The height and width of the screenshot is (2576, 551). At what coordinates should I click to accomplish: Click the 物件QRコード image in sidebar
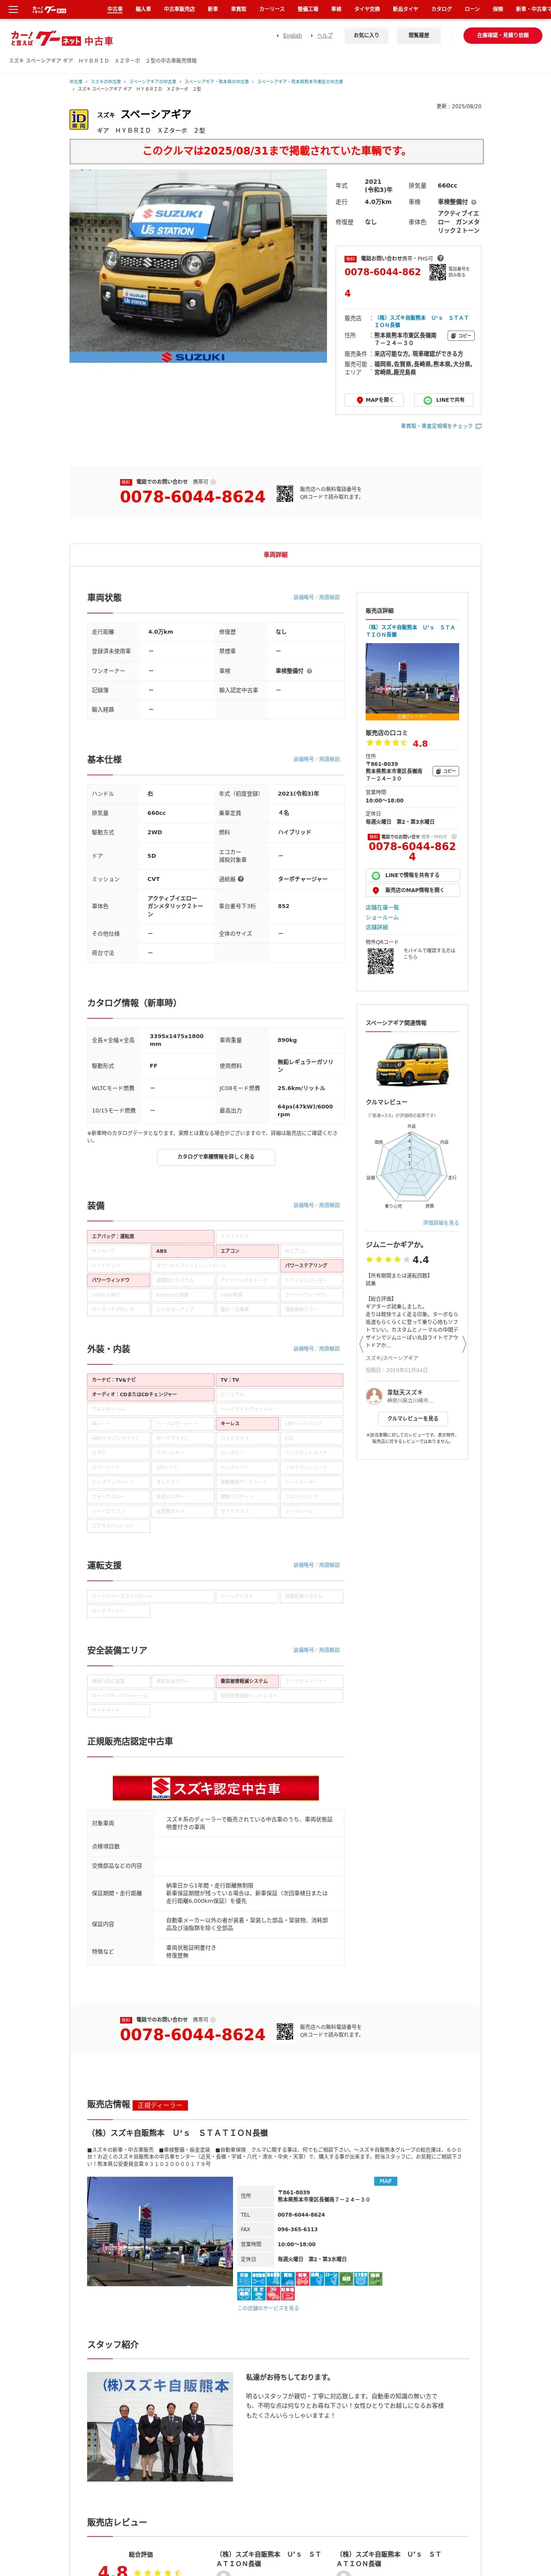coord(380,961)
